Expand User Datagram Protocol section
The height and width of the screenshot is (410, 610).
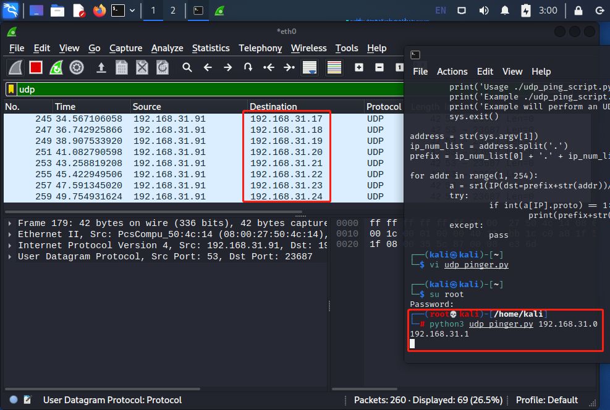[x=10, y=256]
